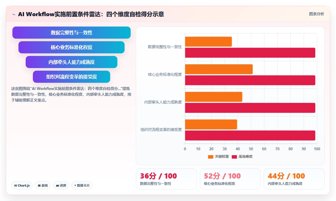Click chart axis label 核心业务标准化程度

165,75
